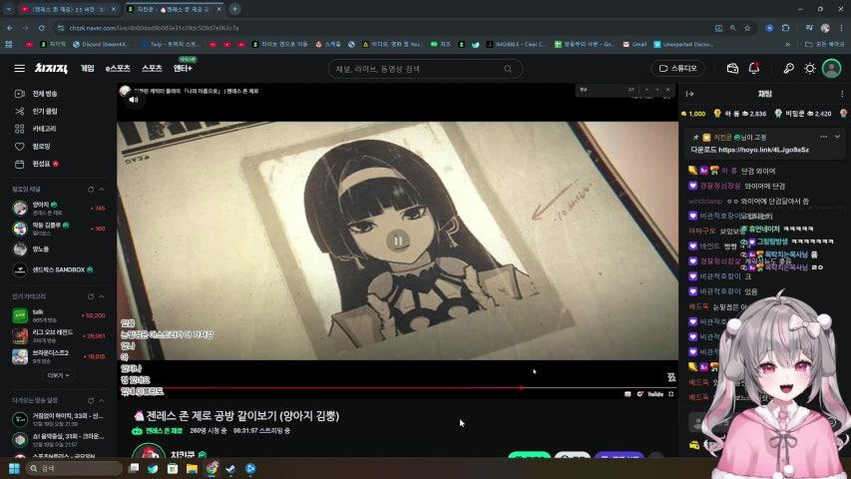The height and width of the screenshot is (479, 851).
Task: Go to 전체 방송 in sidebar
Action: click(45, 94)
